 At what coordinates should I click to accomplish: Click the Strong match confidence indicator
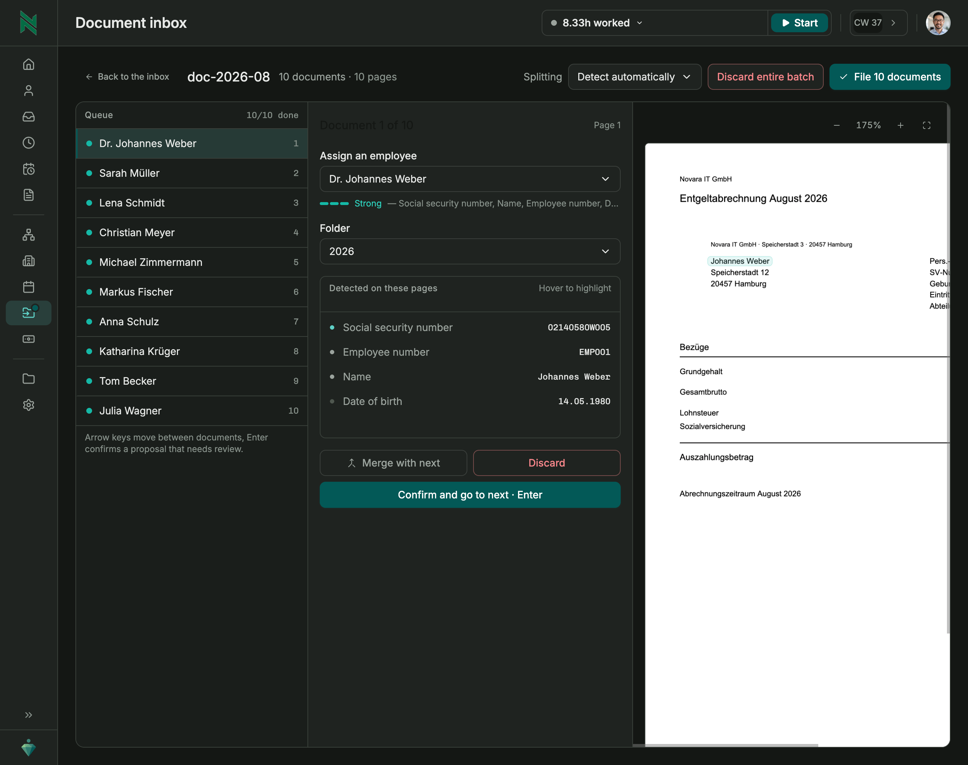click(x=351, y=203)
